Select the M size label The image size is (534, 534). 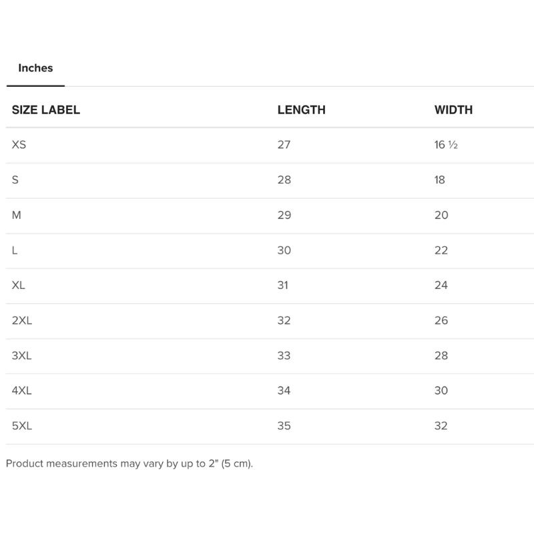17,215
